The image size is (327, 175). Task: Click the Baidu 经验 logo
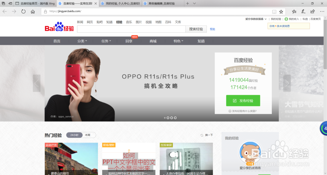[59, 27]
